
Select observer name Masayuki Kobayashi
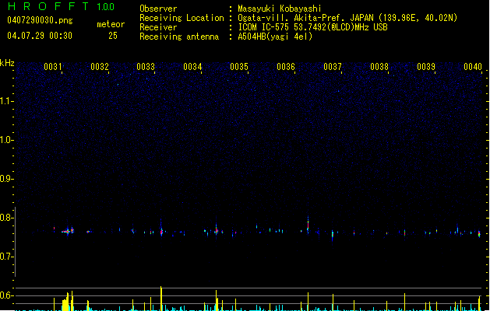coord(280,9)
